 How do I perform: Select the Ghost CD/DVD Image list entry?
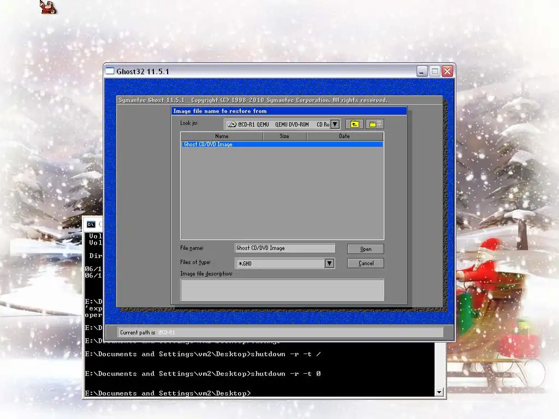tap(282, 144)
